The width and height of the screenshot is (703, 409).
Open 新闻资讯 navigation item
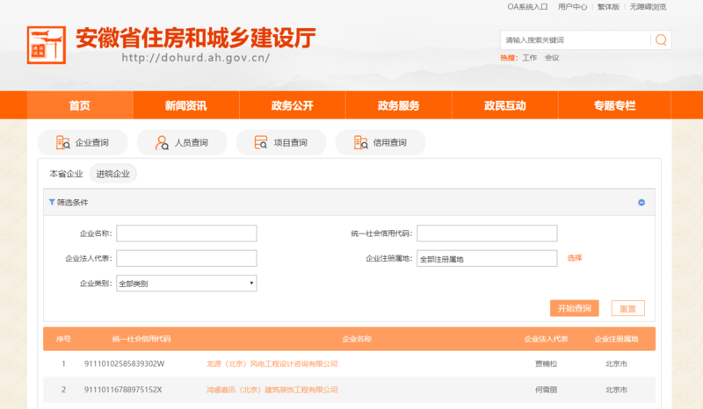186,105
